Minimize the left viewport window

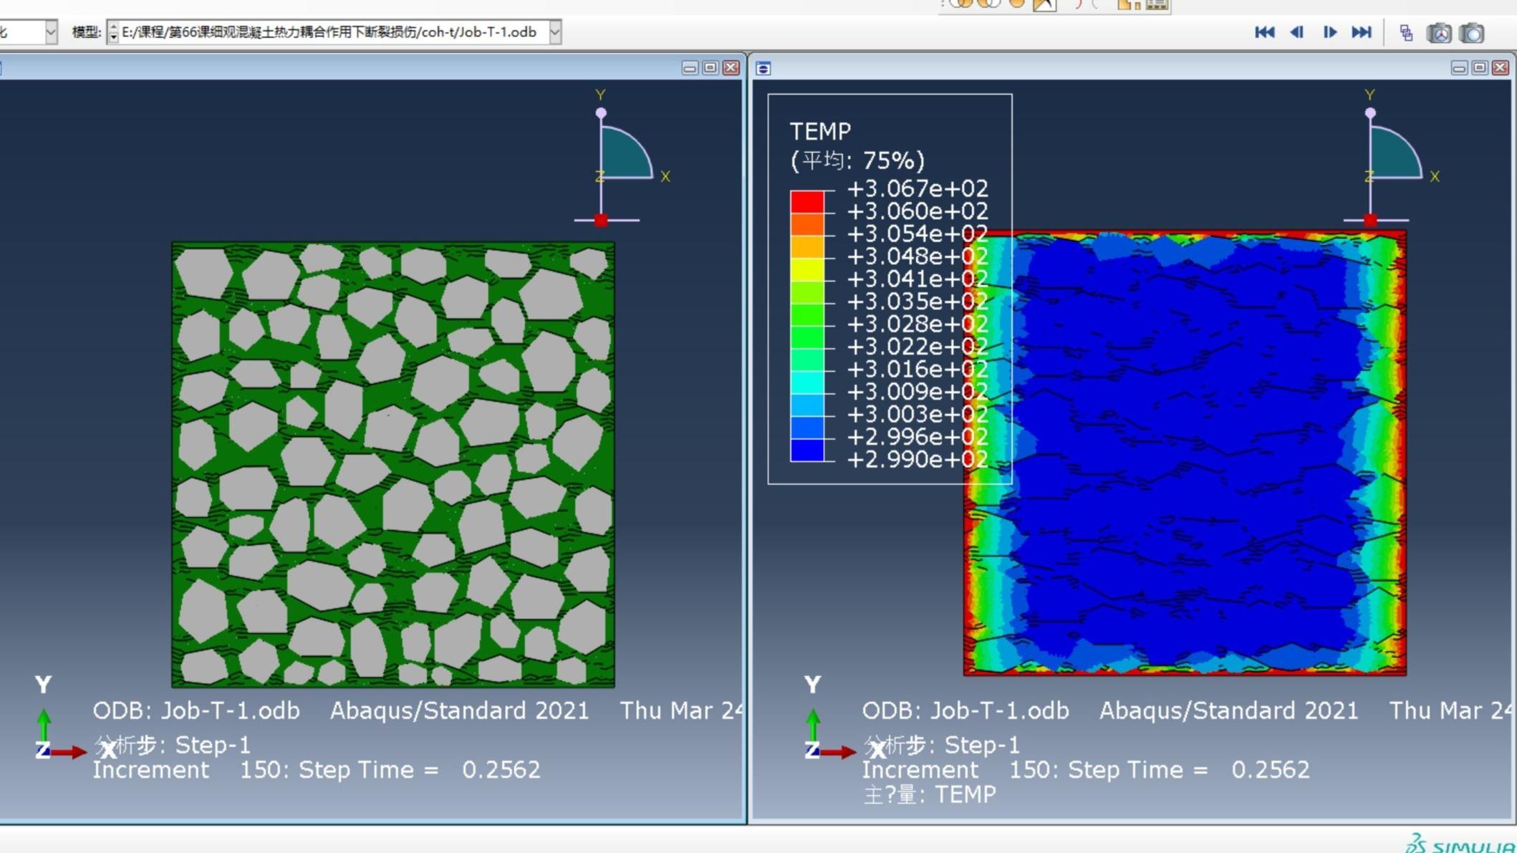(x=690, y=67)
